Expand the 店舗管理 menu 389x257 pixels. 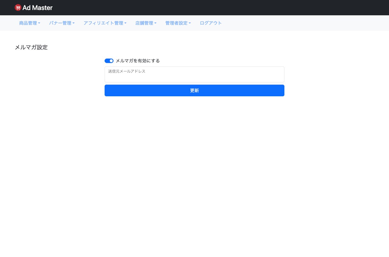146,23
